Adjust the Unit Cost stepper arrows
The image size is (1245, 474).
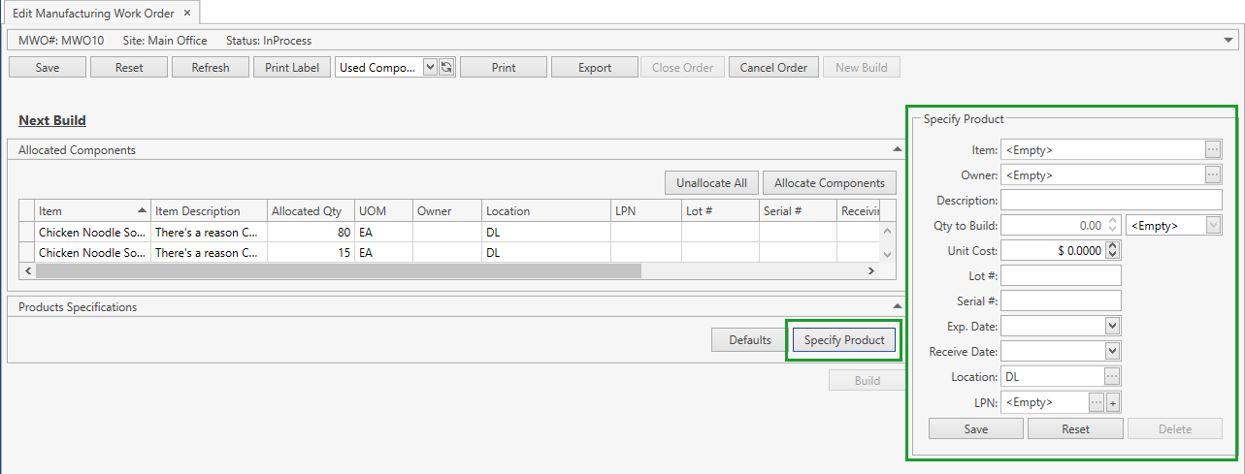click(1113, 250)
